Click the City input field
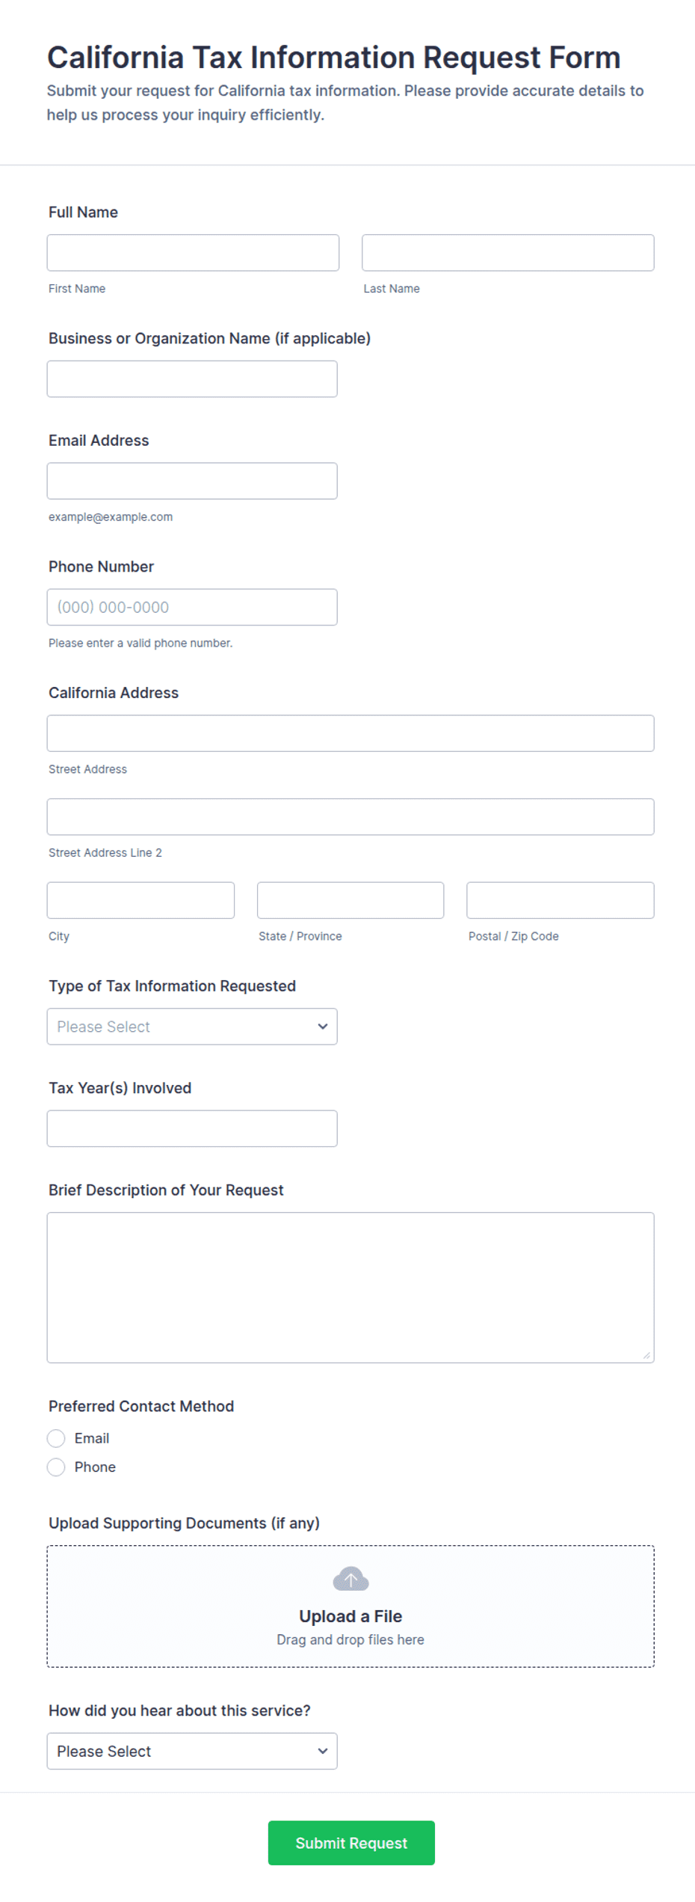 pyautogui.click(x=140, y=900)
